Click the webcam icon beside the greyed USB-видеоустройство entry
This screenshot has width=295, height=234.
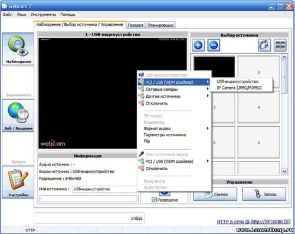coord(141,75)
